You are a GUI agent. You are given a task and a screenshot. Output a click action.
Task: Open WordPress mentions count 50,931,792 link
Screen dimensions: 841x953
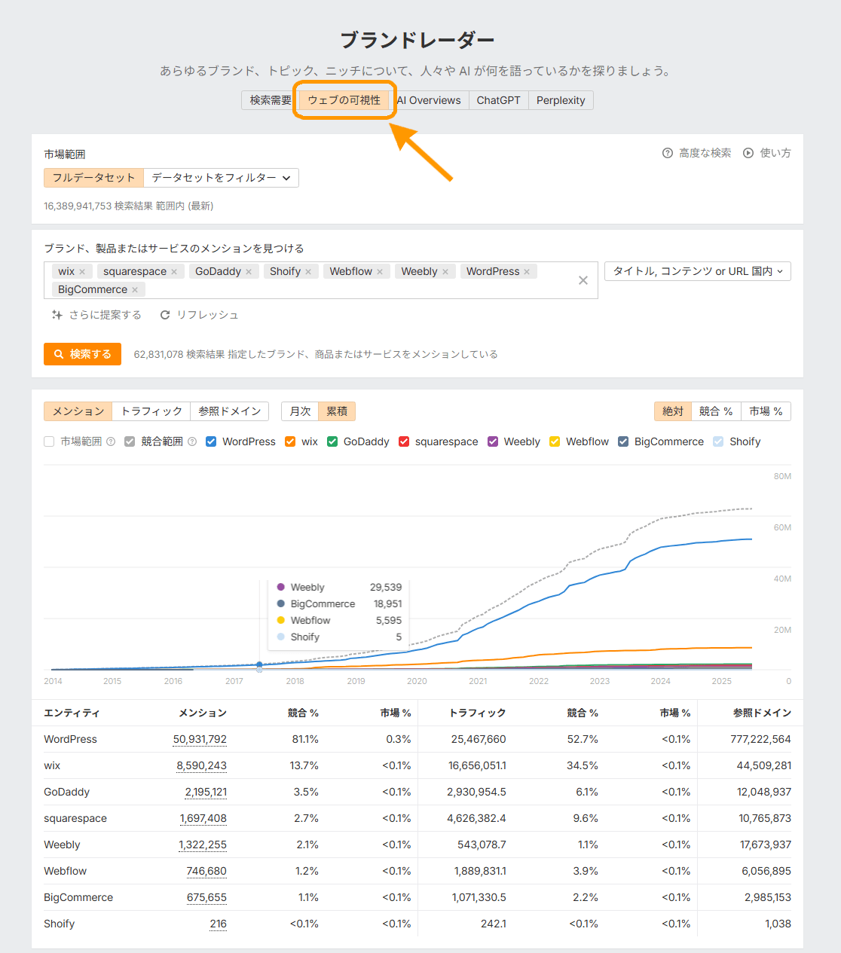200,739
